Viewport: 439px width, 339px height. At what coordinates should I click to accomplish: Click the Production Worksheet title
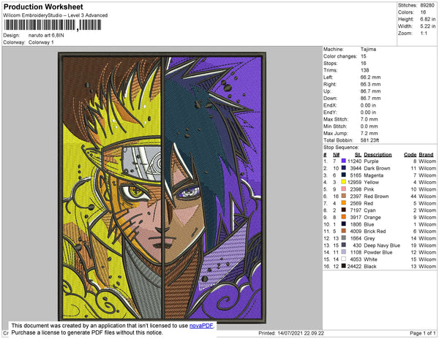pyautogui.click(x=43, y=7)
